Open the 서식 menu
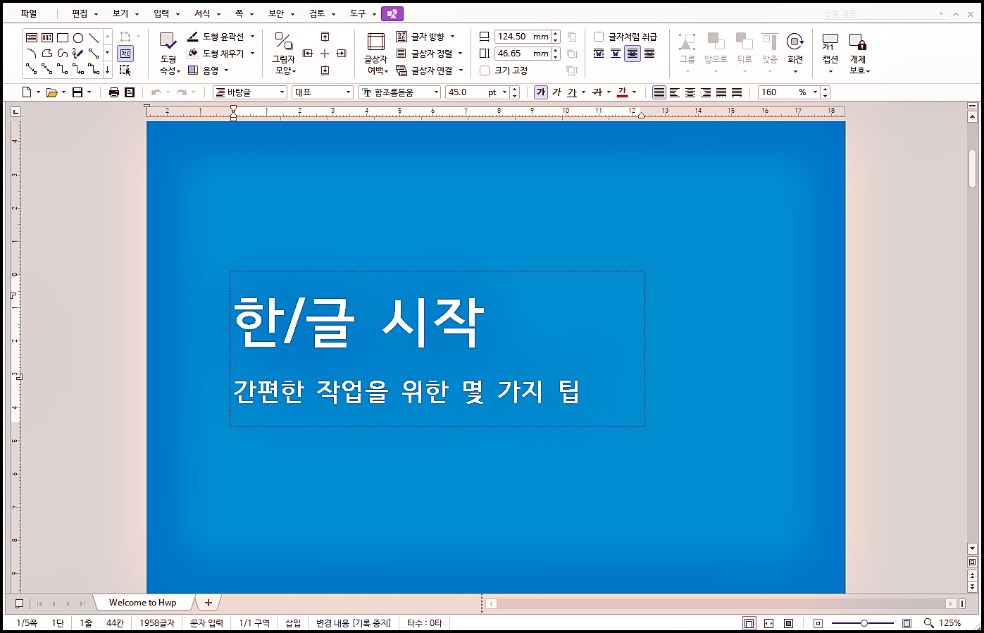Viewport: 984px width, 633px height. [202, 13]
